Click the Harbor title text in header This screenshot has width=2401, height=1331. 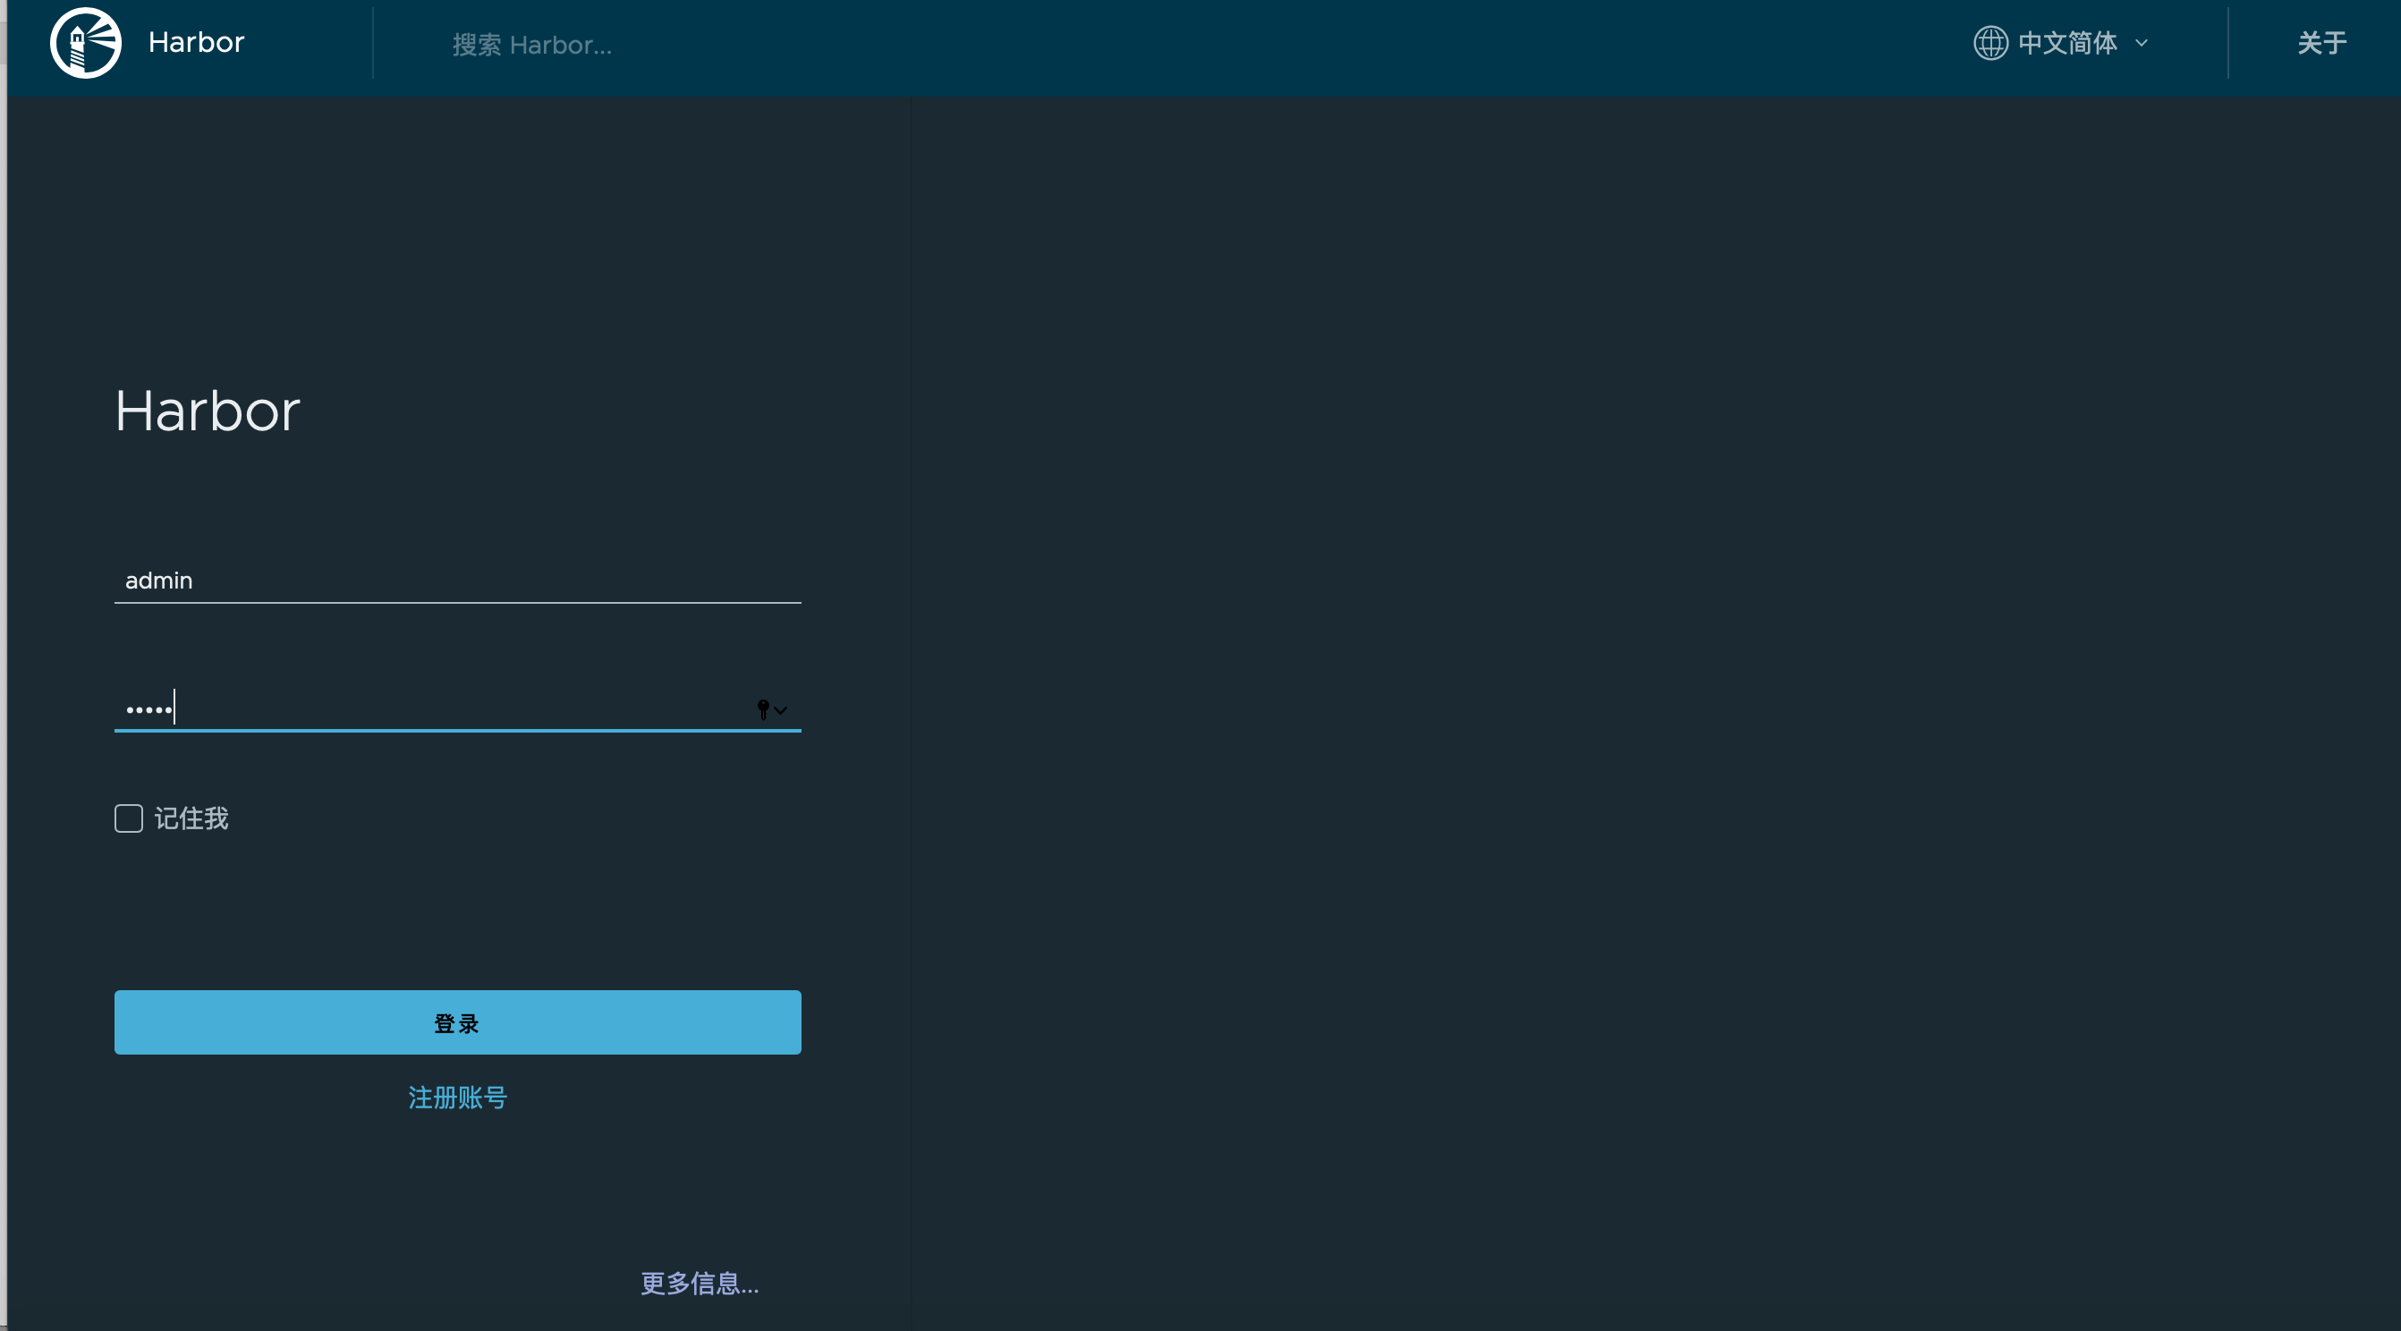tap(196, 43)
